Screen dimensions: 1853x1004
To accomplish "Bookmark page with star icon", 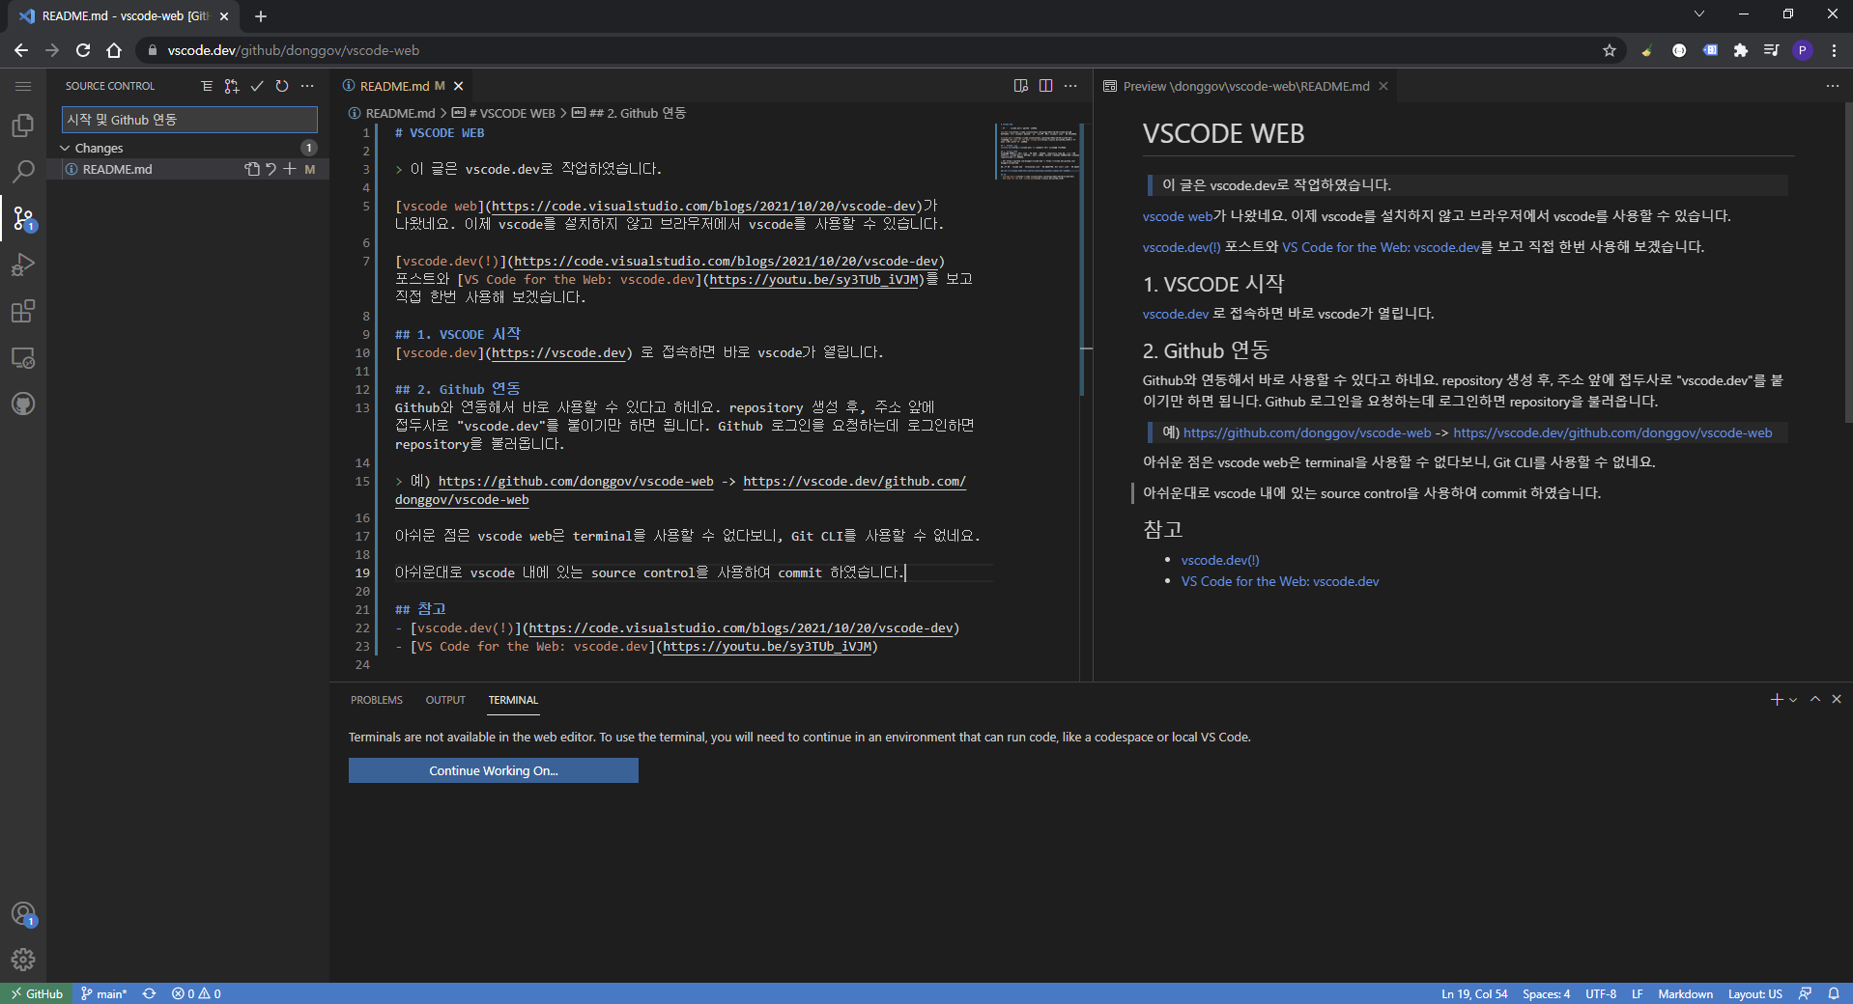I will tap(1610, 50).
